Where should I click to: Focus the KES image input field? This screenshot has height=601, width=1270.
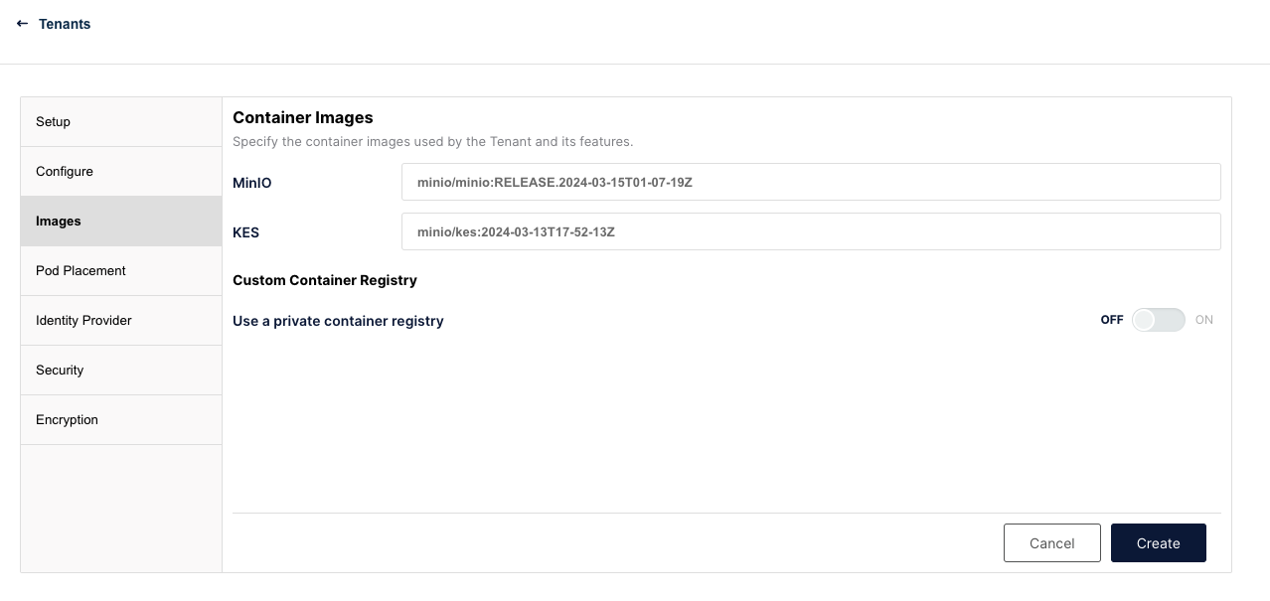pyautogui.click(x=811, y=231)
